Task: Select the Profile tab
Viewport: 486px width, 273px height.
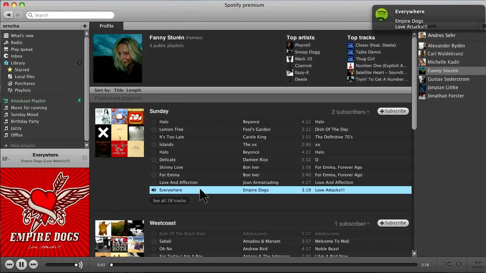Action: tap(106, 26)
